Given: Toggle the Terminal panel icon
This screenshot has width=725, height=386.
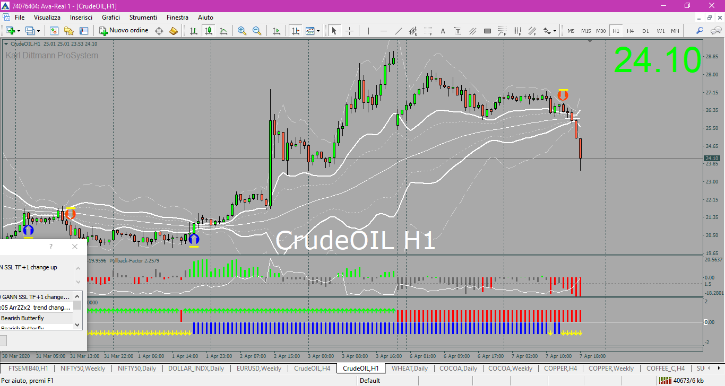Looking at the screenshot, I should click(84, 31).
